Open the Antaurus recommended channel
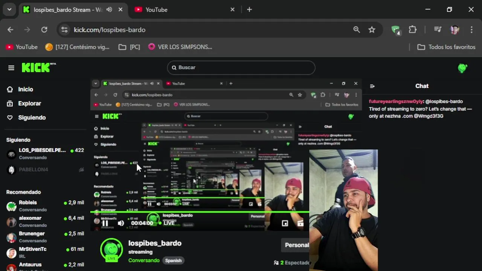This screenshot has height=271, width=482. 45,266
